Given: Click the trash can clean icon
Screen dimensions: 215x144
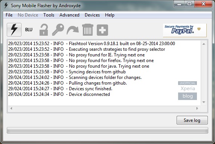Looking at the screenshot, I should pyautogui.click(x=88, y=30).
